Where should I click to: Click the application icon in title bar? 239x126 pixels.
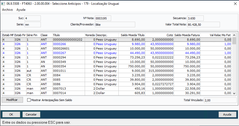(x=3, y=3)
